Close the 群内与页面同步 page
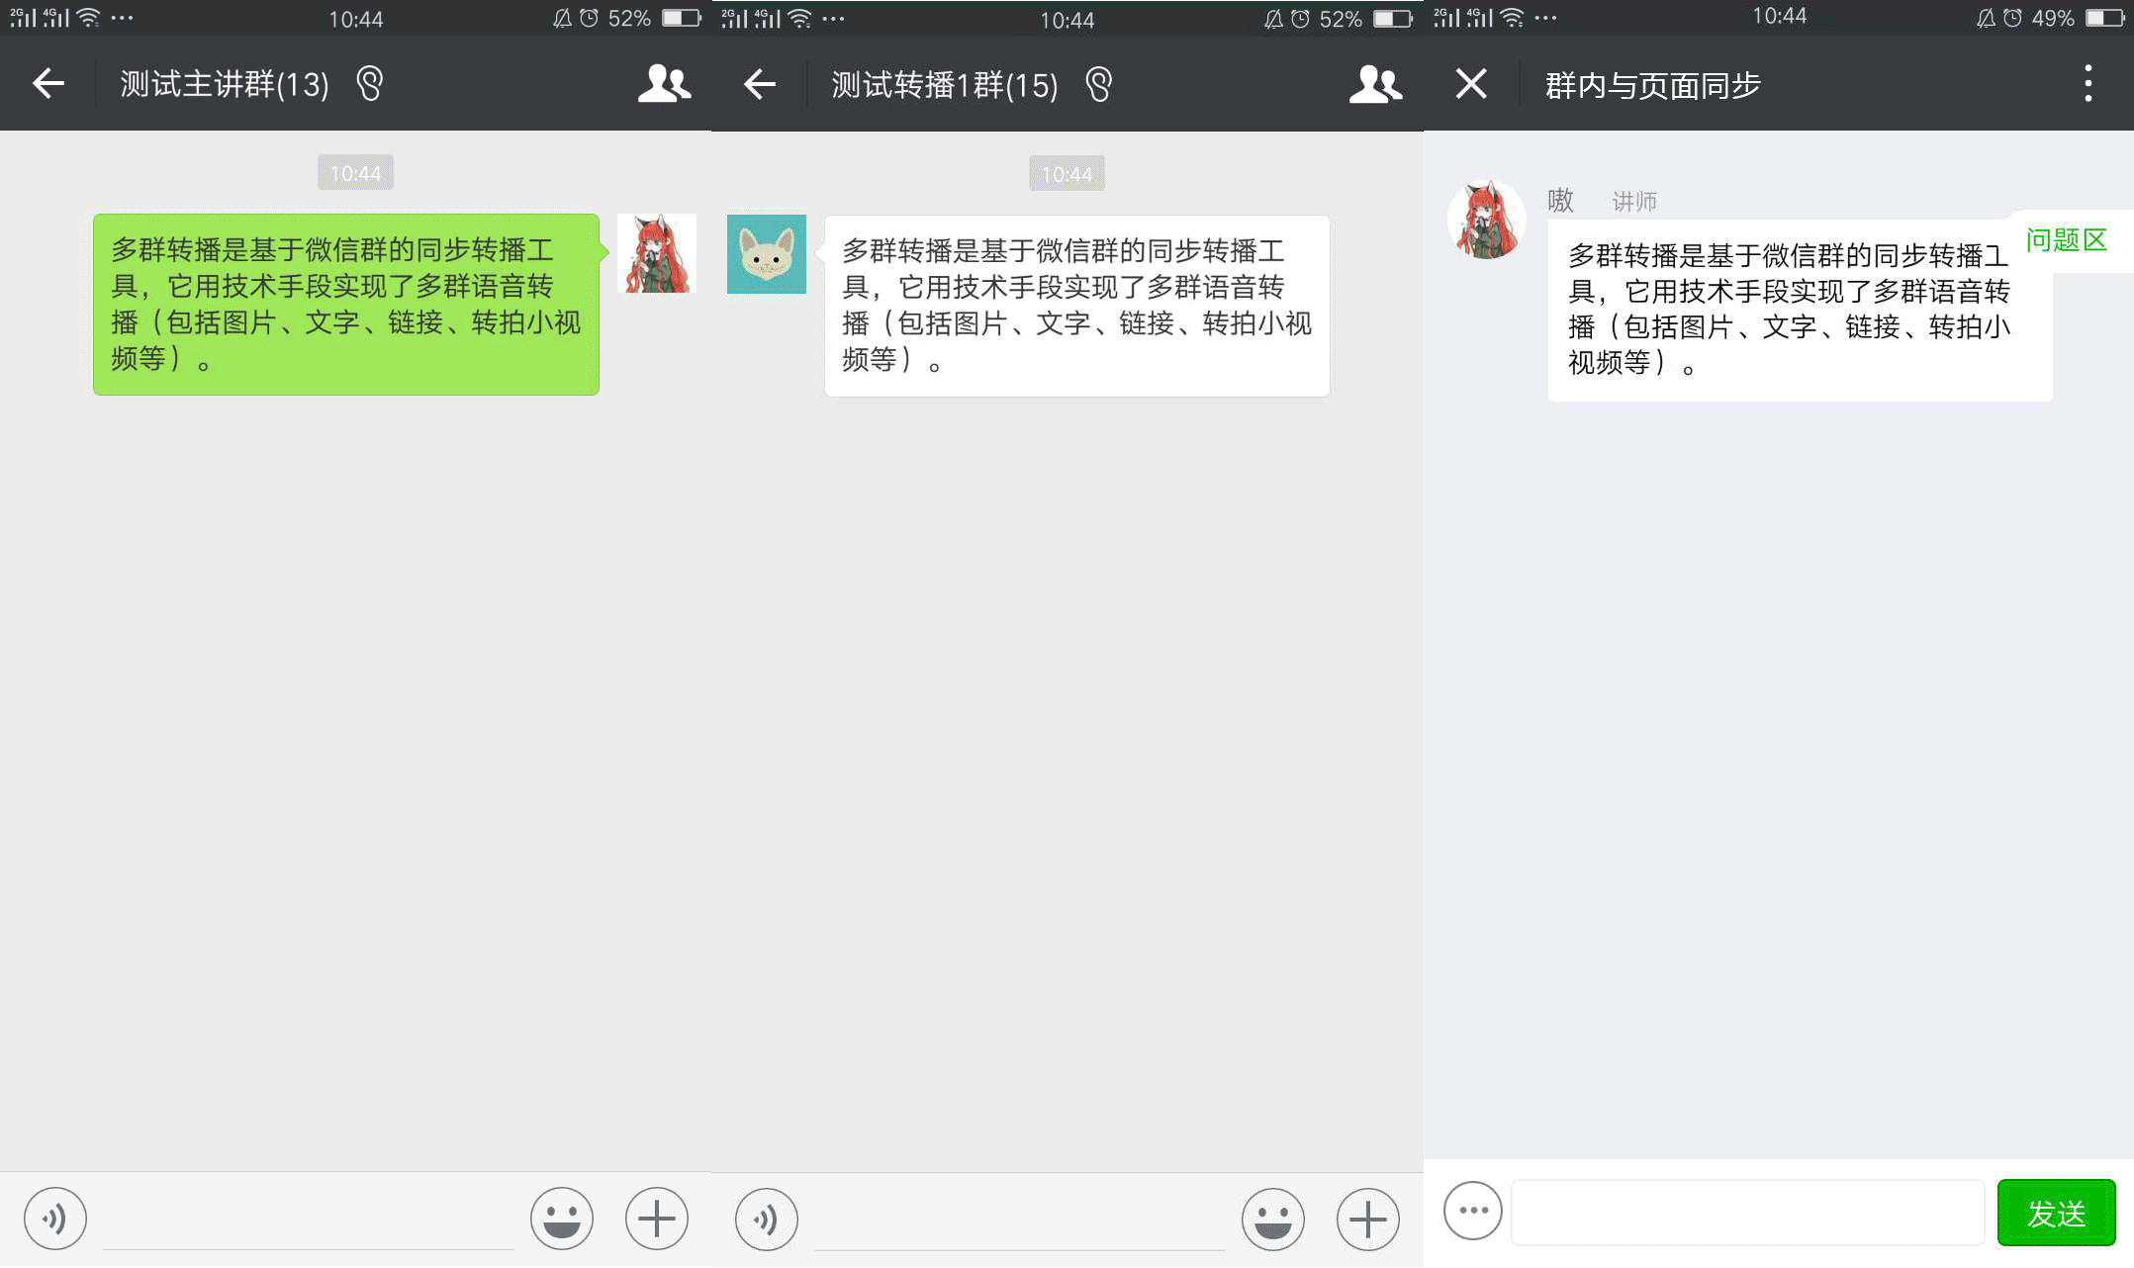This screenshot has height=1268, width=2134. point(1470,84)
